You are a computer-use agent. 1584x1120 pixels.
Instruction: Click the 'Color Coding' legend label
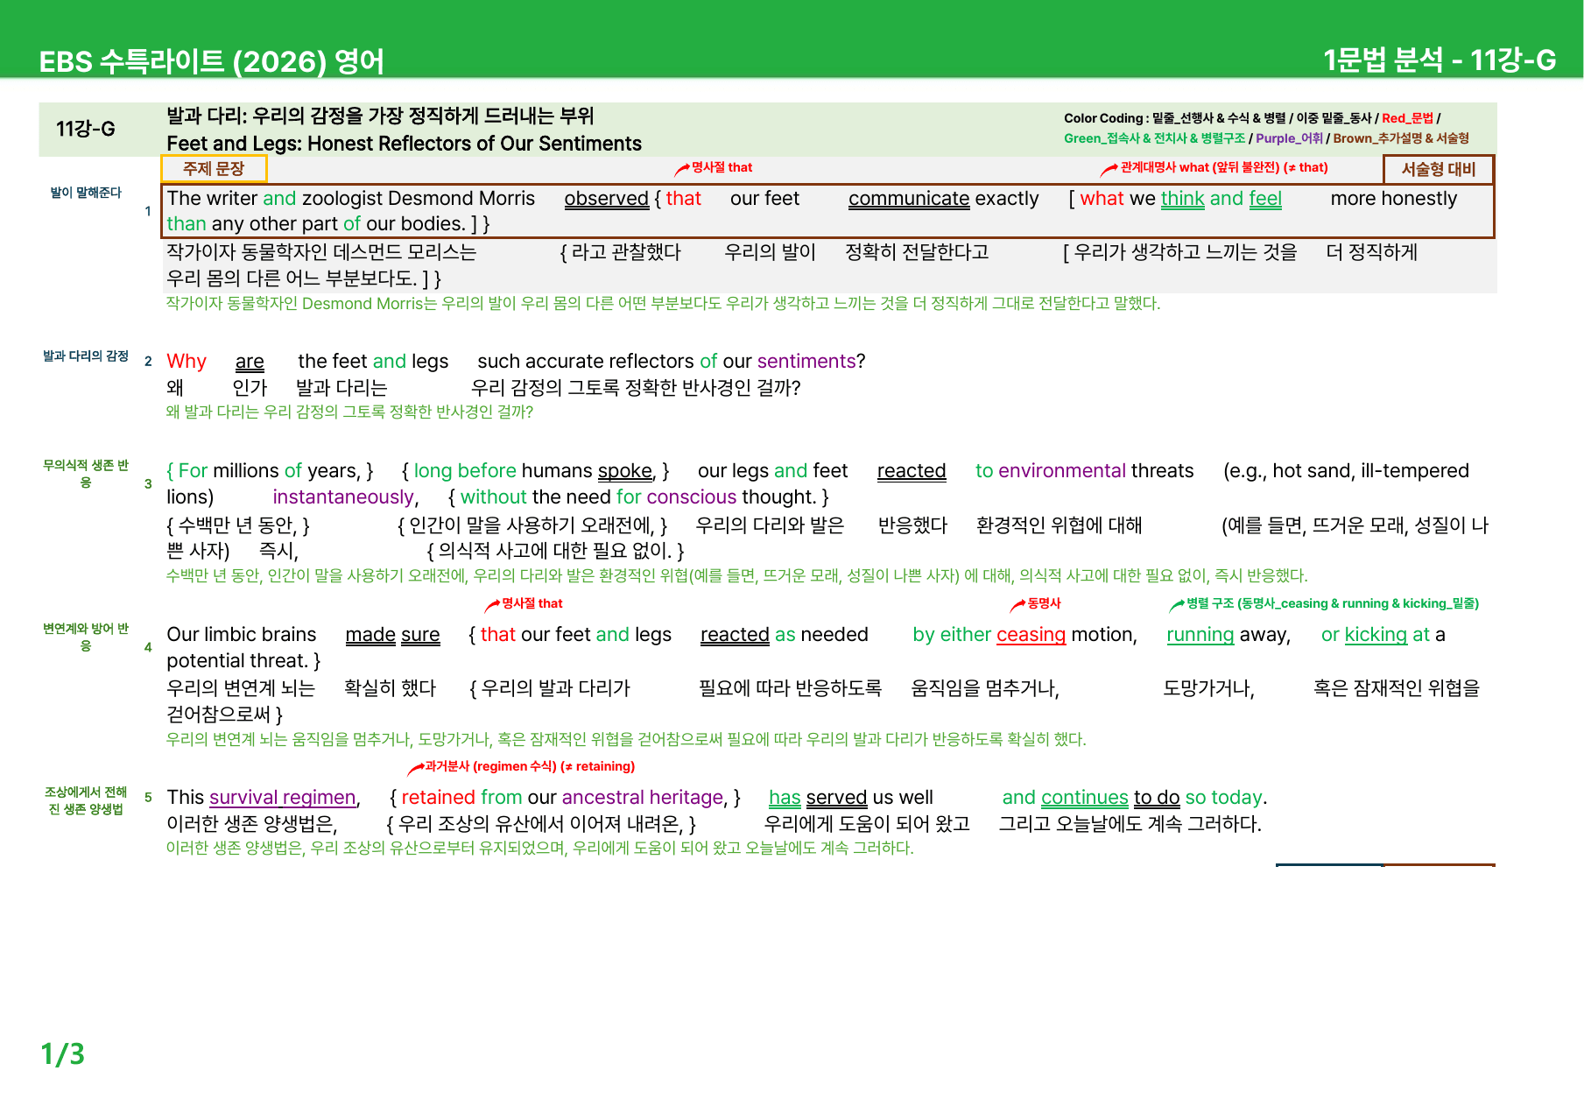1103,118
